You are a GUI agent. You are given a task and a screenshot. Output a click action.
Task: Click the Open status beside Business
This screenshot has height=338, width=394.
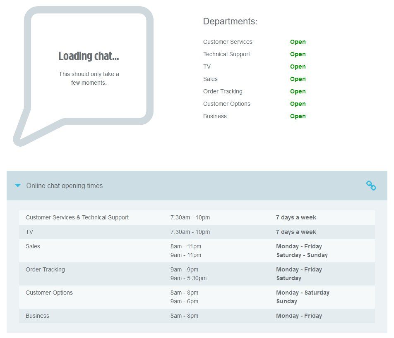pyautogui.click(x=298, y=116)
